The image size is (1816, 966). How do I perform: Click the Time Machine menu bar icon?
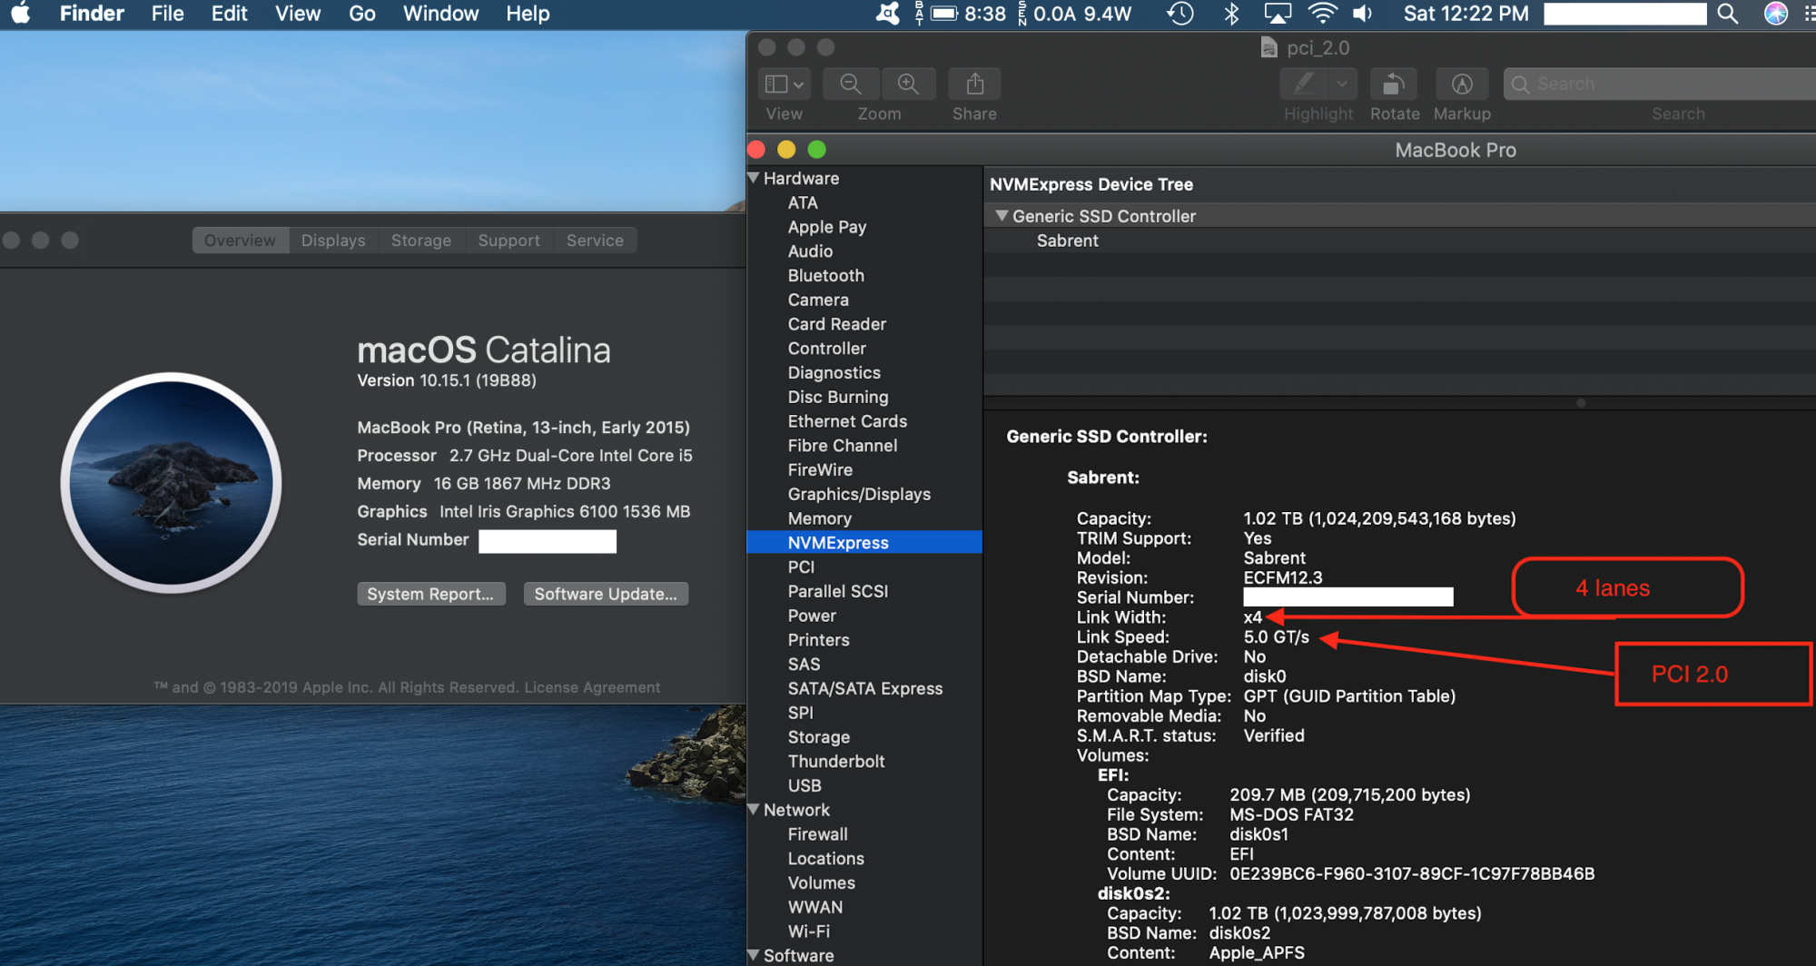1180,14
